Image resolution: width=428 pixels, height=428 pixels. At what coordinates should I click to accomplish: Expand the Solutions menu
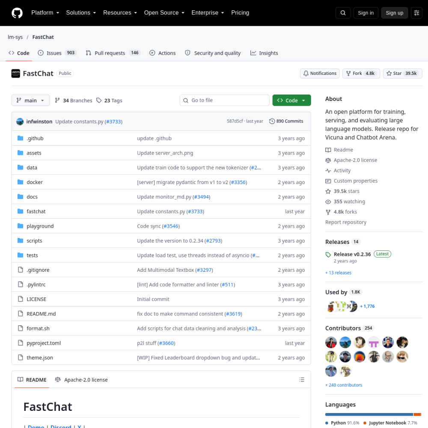click(81, 13)
